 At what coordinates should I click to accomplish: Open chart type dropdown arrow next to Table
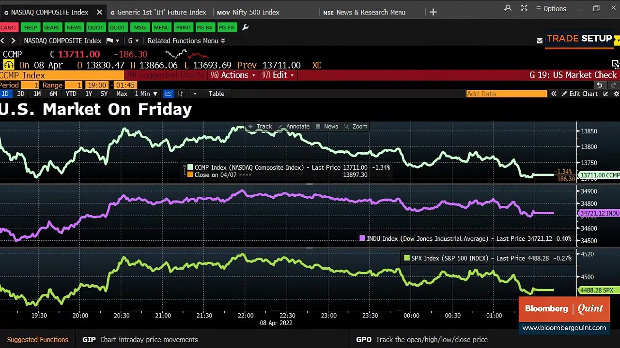click(195, 94)
